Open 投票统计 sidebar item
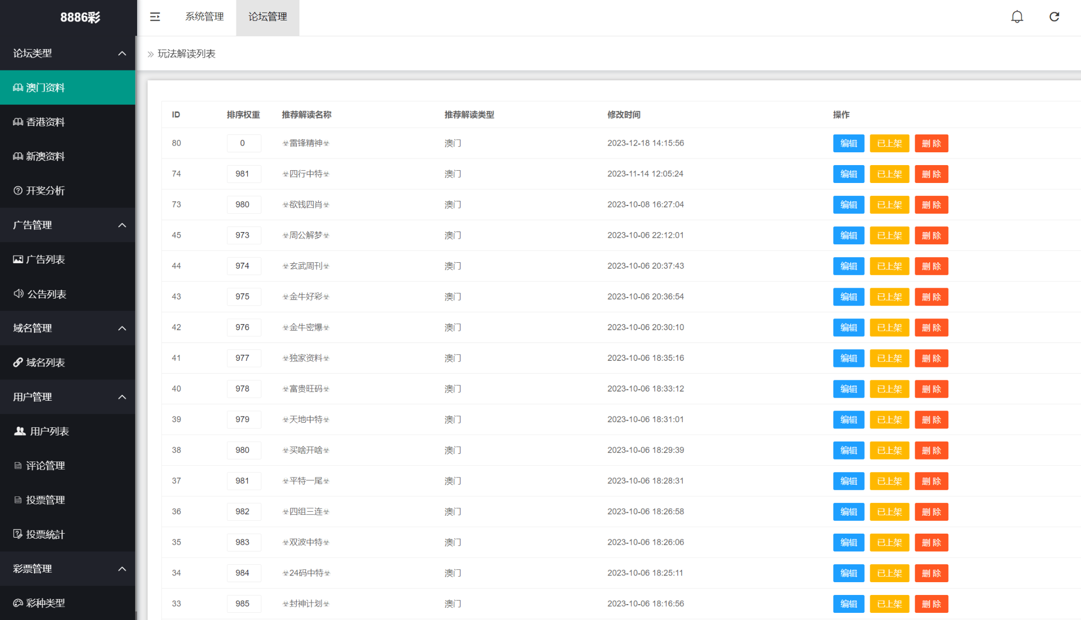The image size is (1081, 620). (45, 535)
